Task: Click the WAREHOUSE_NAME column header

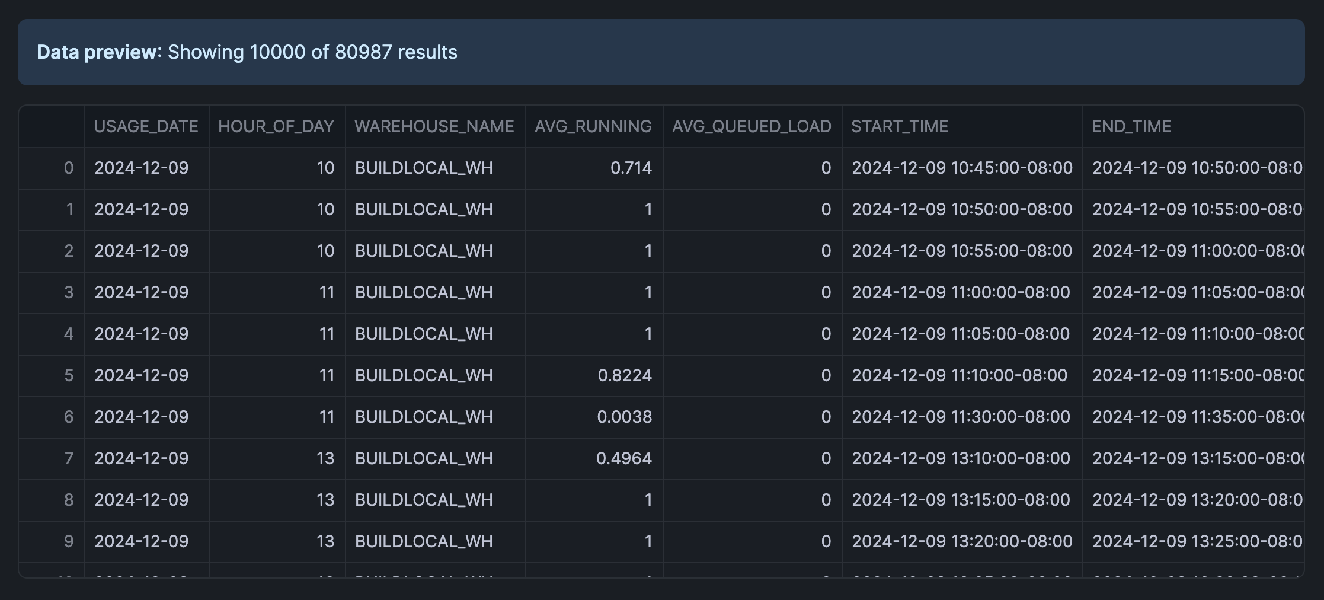Action: [x=434, y=126]
